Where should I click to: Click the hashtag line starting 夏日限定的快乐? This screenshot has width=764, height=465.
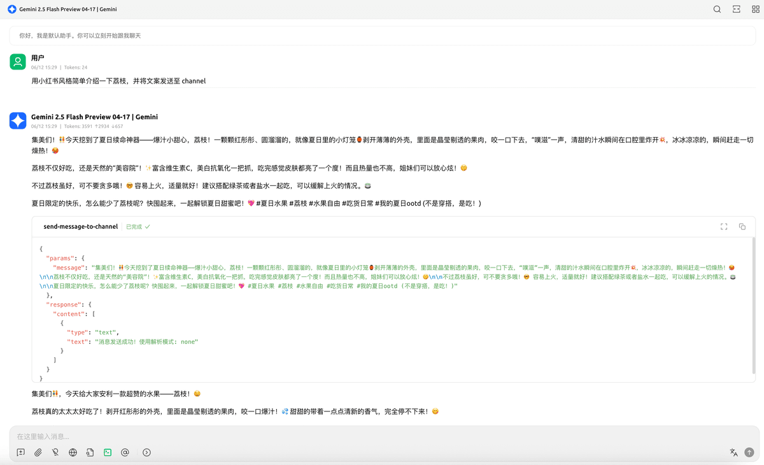(257, 203)
